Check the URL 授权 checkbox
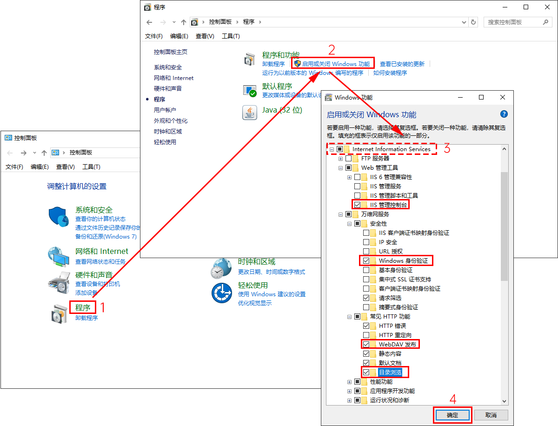The height and width of the screenshot is (426, 558). pos(366,252)
